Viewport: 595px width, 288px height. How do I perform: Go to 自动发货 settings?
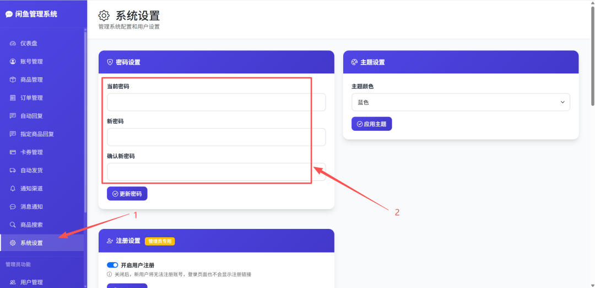coord(42,170)
